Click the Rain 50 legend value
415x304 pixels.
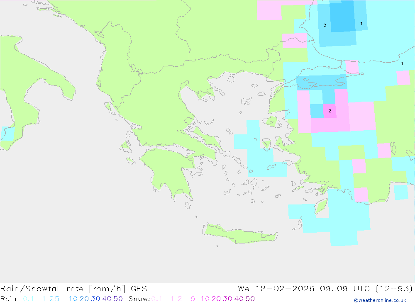click(118, 299)
